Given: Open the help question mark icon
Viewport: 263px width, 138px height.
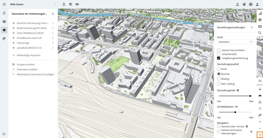Looking at the screenshot, I should [251, 4].
